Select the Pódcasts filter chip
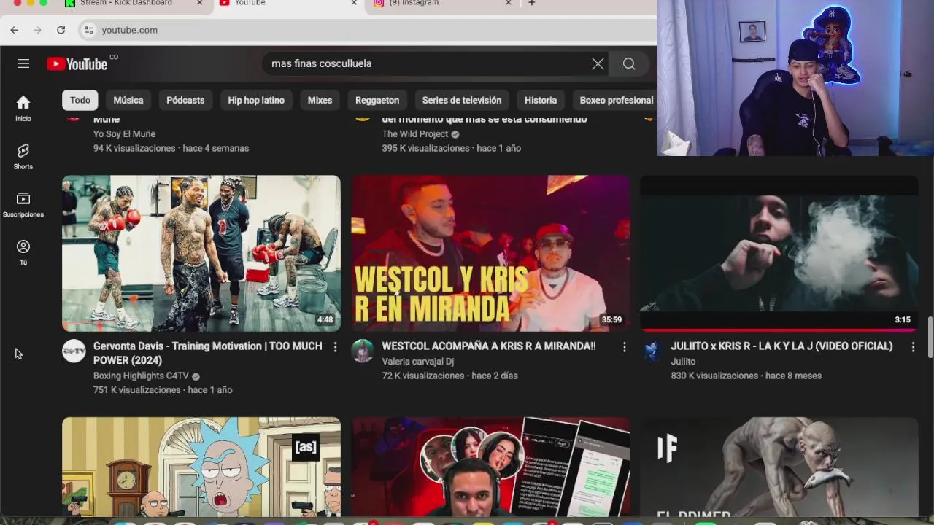 tap(185, 100)
